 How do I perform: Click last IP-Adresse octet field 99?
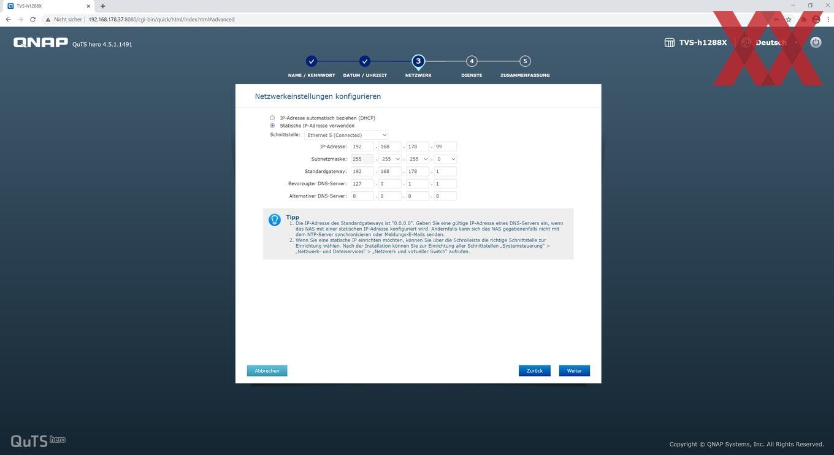pos(445,147)
